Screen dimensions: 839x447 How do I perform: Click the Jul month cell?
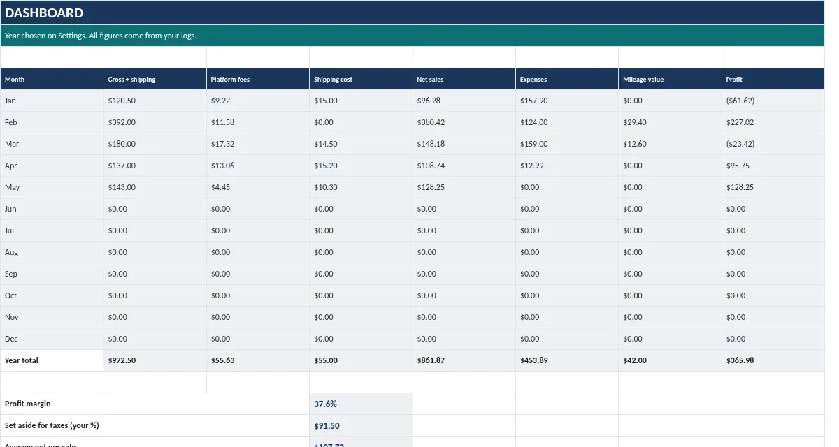click(52, 230)
